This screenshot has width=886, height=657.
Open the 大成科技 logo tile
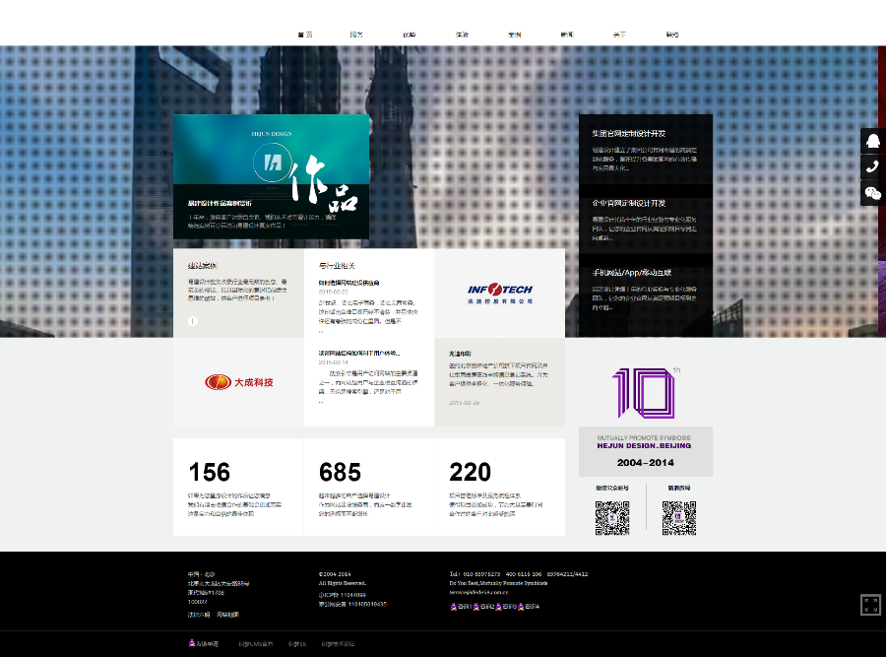(238, 382)
